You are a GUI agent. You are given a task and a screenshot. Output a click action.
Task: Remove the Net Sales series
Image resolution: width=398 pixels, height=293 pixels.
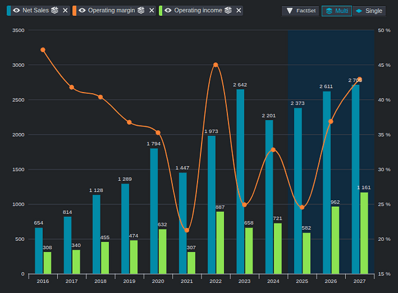[65, 11]
